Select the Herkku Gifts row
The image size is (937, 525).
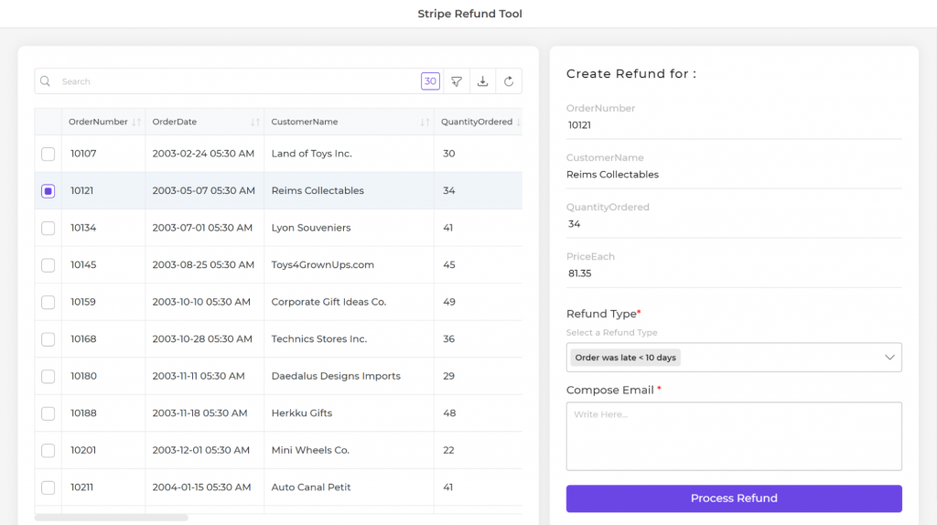tap(302, 413)
